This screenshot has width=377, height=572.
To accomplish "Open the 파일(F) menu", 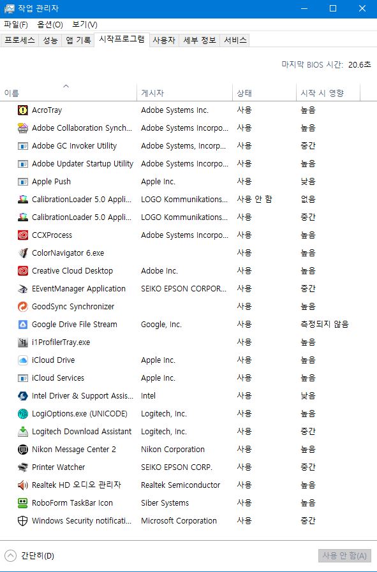I will tap(16, 25).
